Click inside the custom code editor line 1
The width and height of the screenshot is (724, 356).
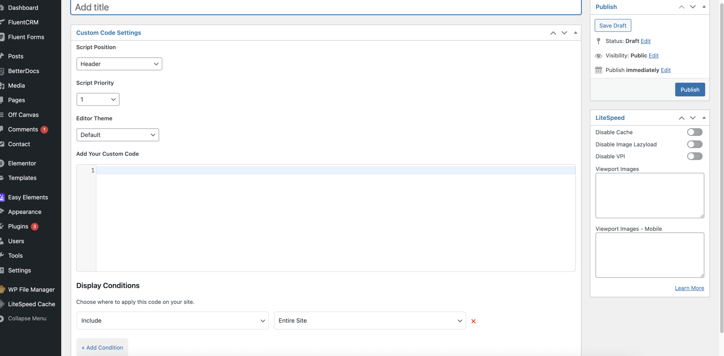click(x=335, y=170)
